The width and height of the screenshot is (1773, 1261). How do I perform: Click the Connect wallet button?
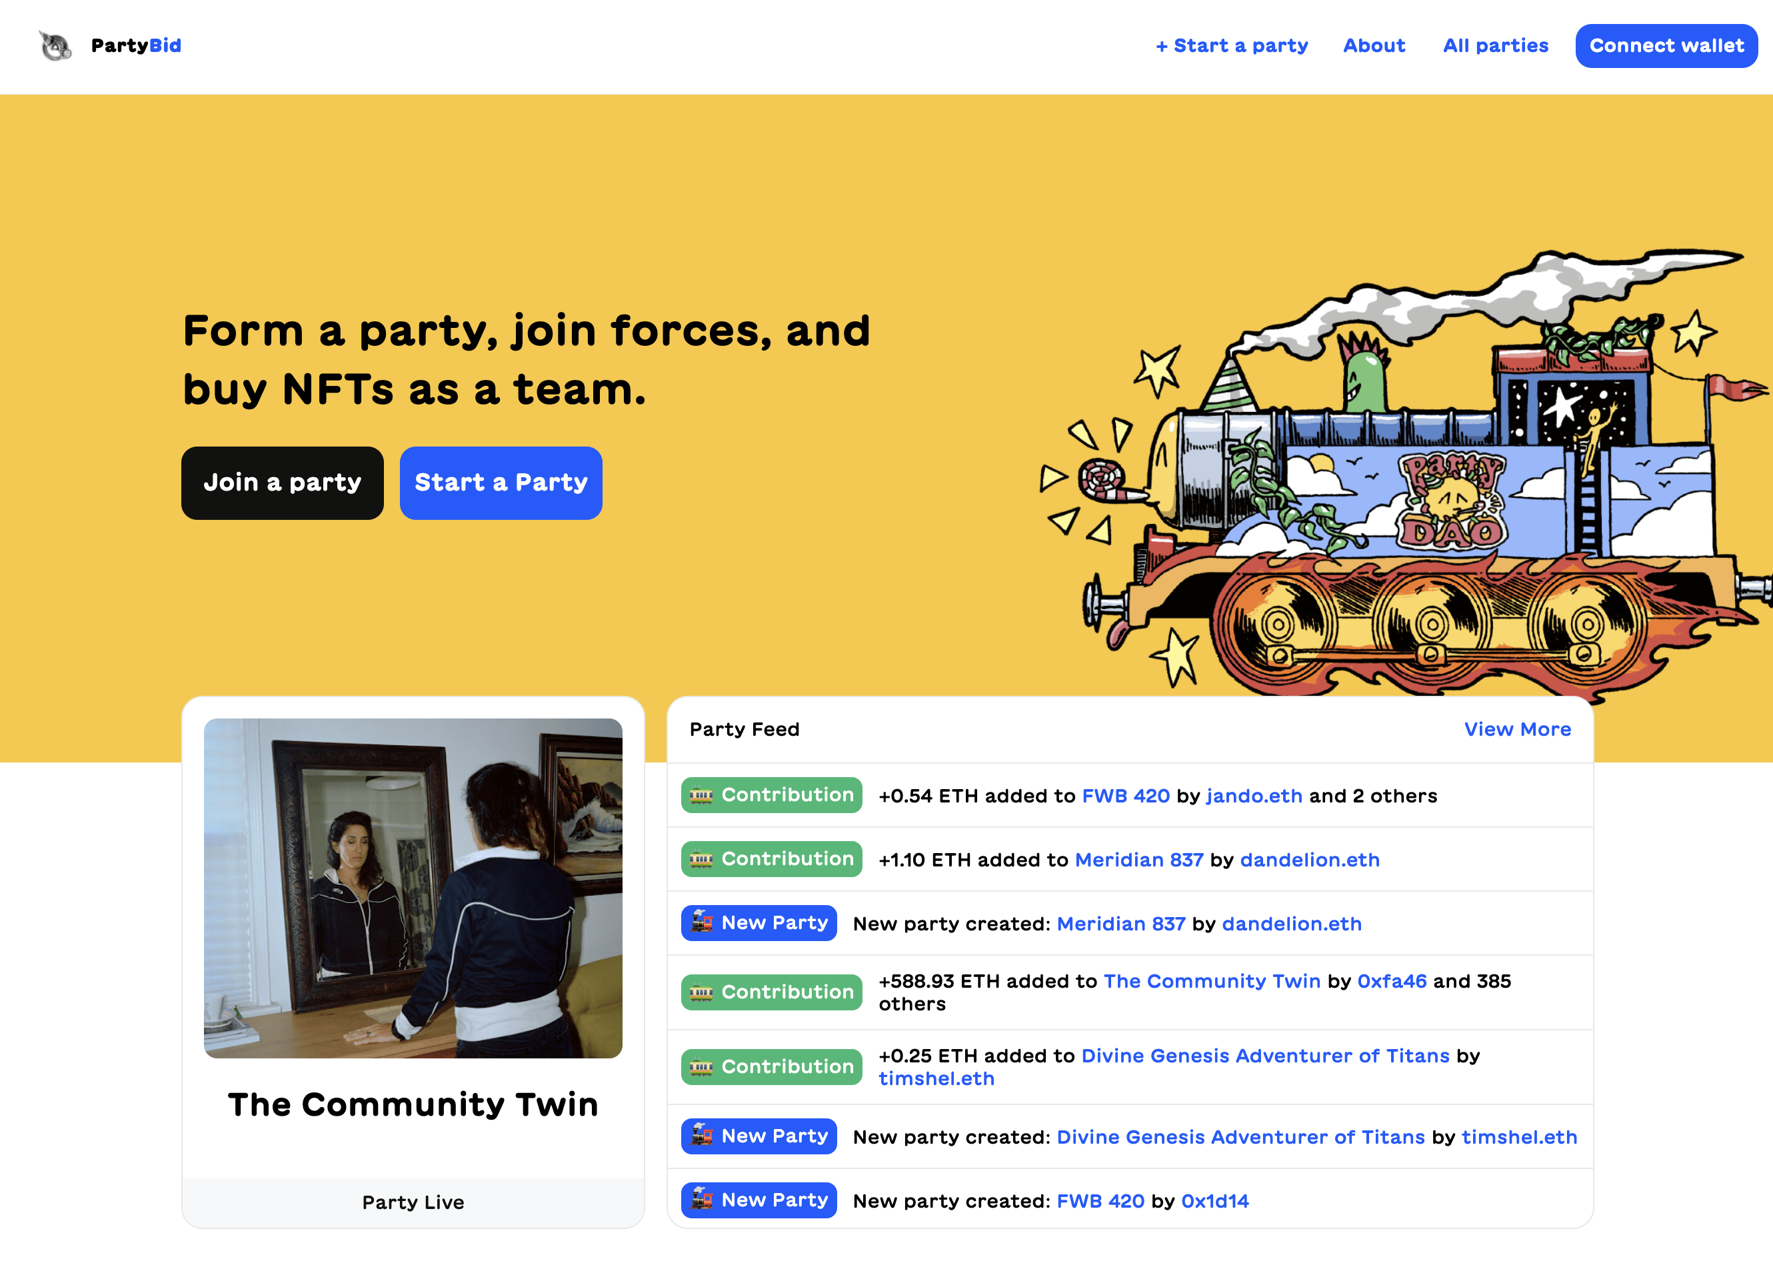click(x=1666, y=46)
